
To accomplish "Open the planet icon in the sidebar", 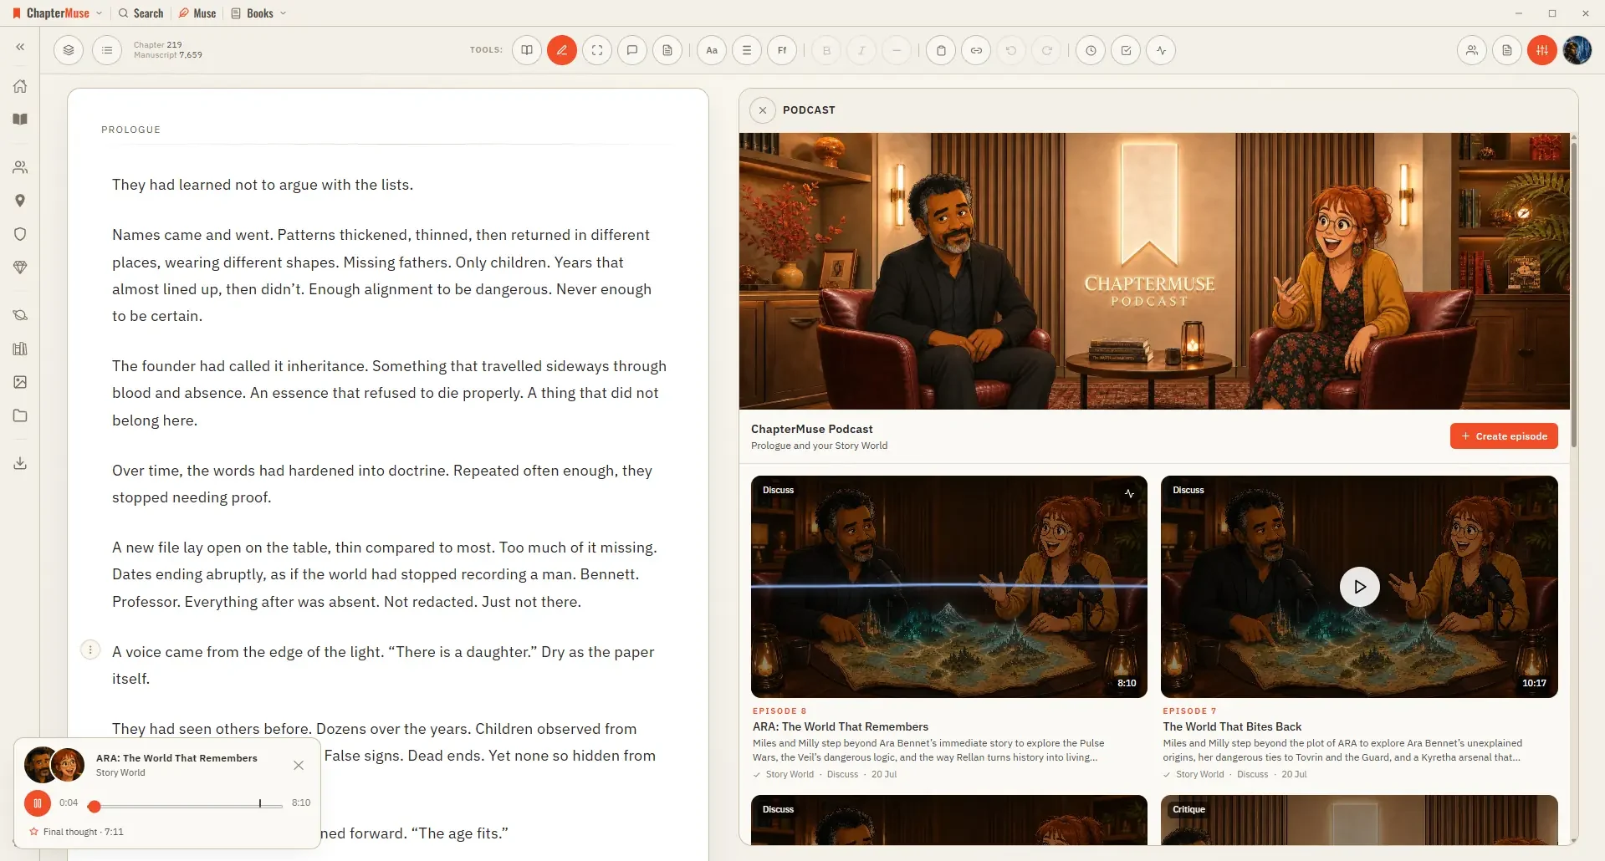I will click(x=20, y=315).
